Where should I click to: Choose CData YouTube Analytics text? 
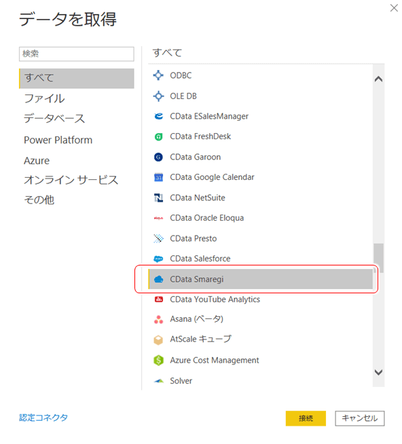point(215,299)
